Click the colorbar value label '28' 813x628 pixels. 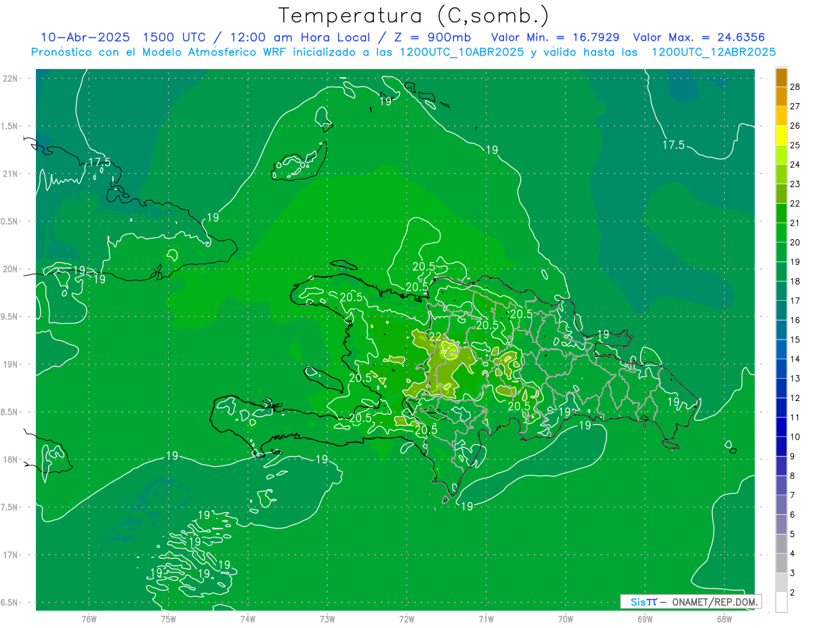click(796, 87)
